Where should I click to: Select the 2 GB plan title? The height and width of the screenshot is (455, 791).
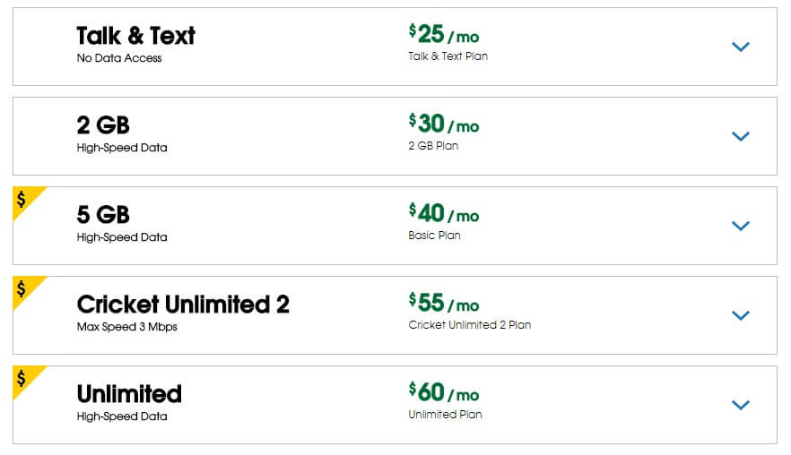pyautogui.click(x=103, y=125)
